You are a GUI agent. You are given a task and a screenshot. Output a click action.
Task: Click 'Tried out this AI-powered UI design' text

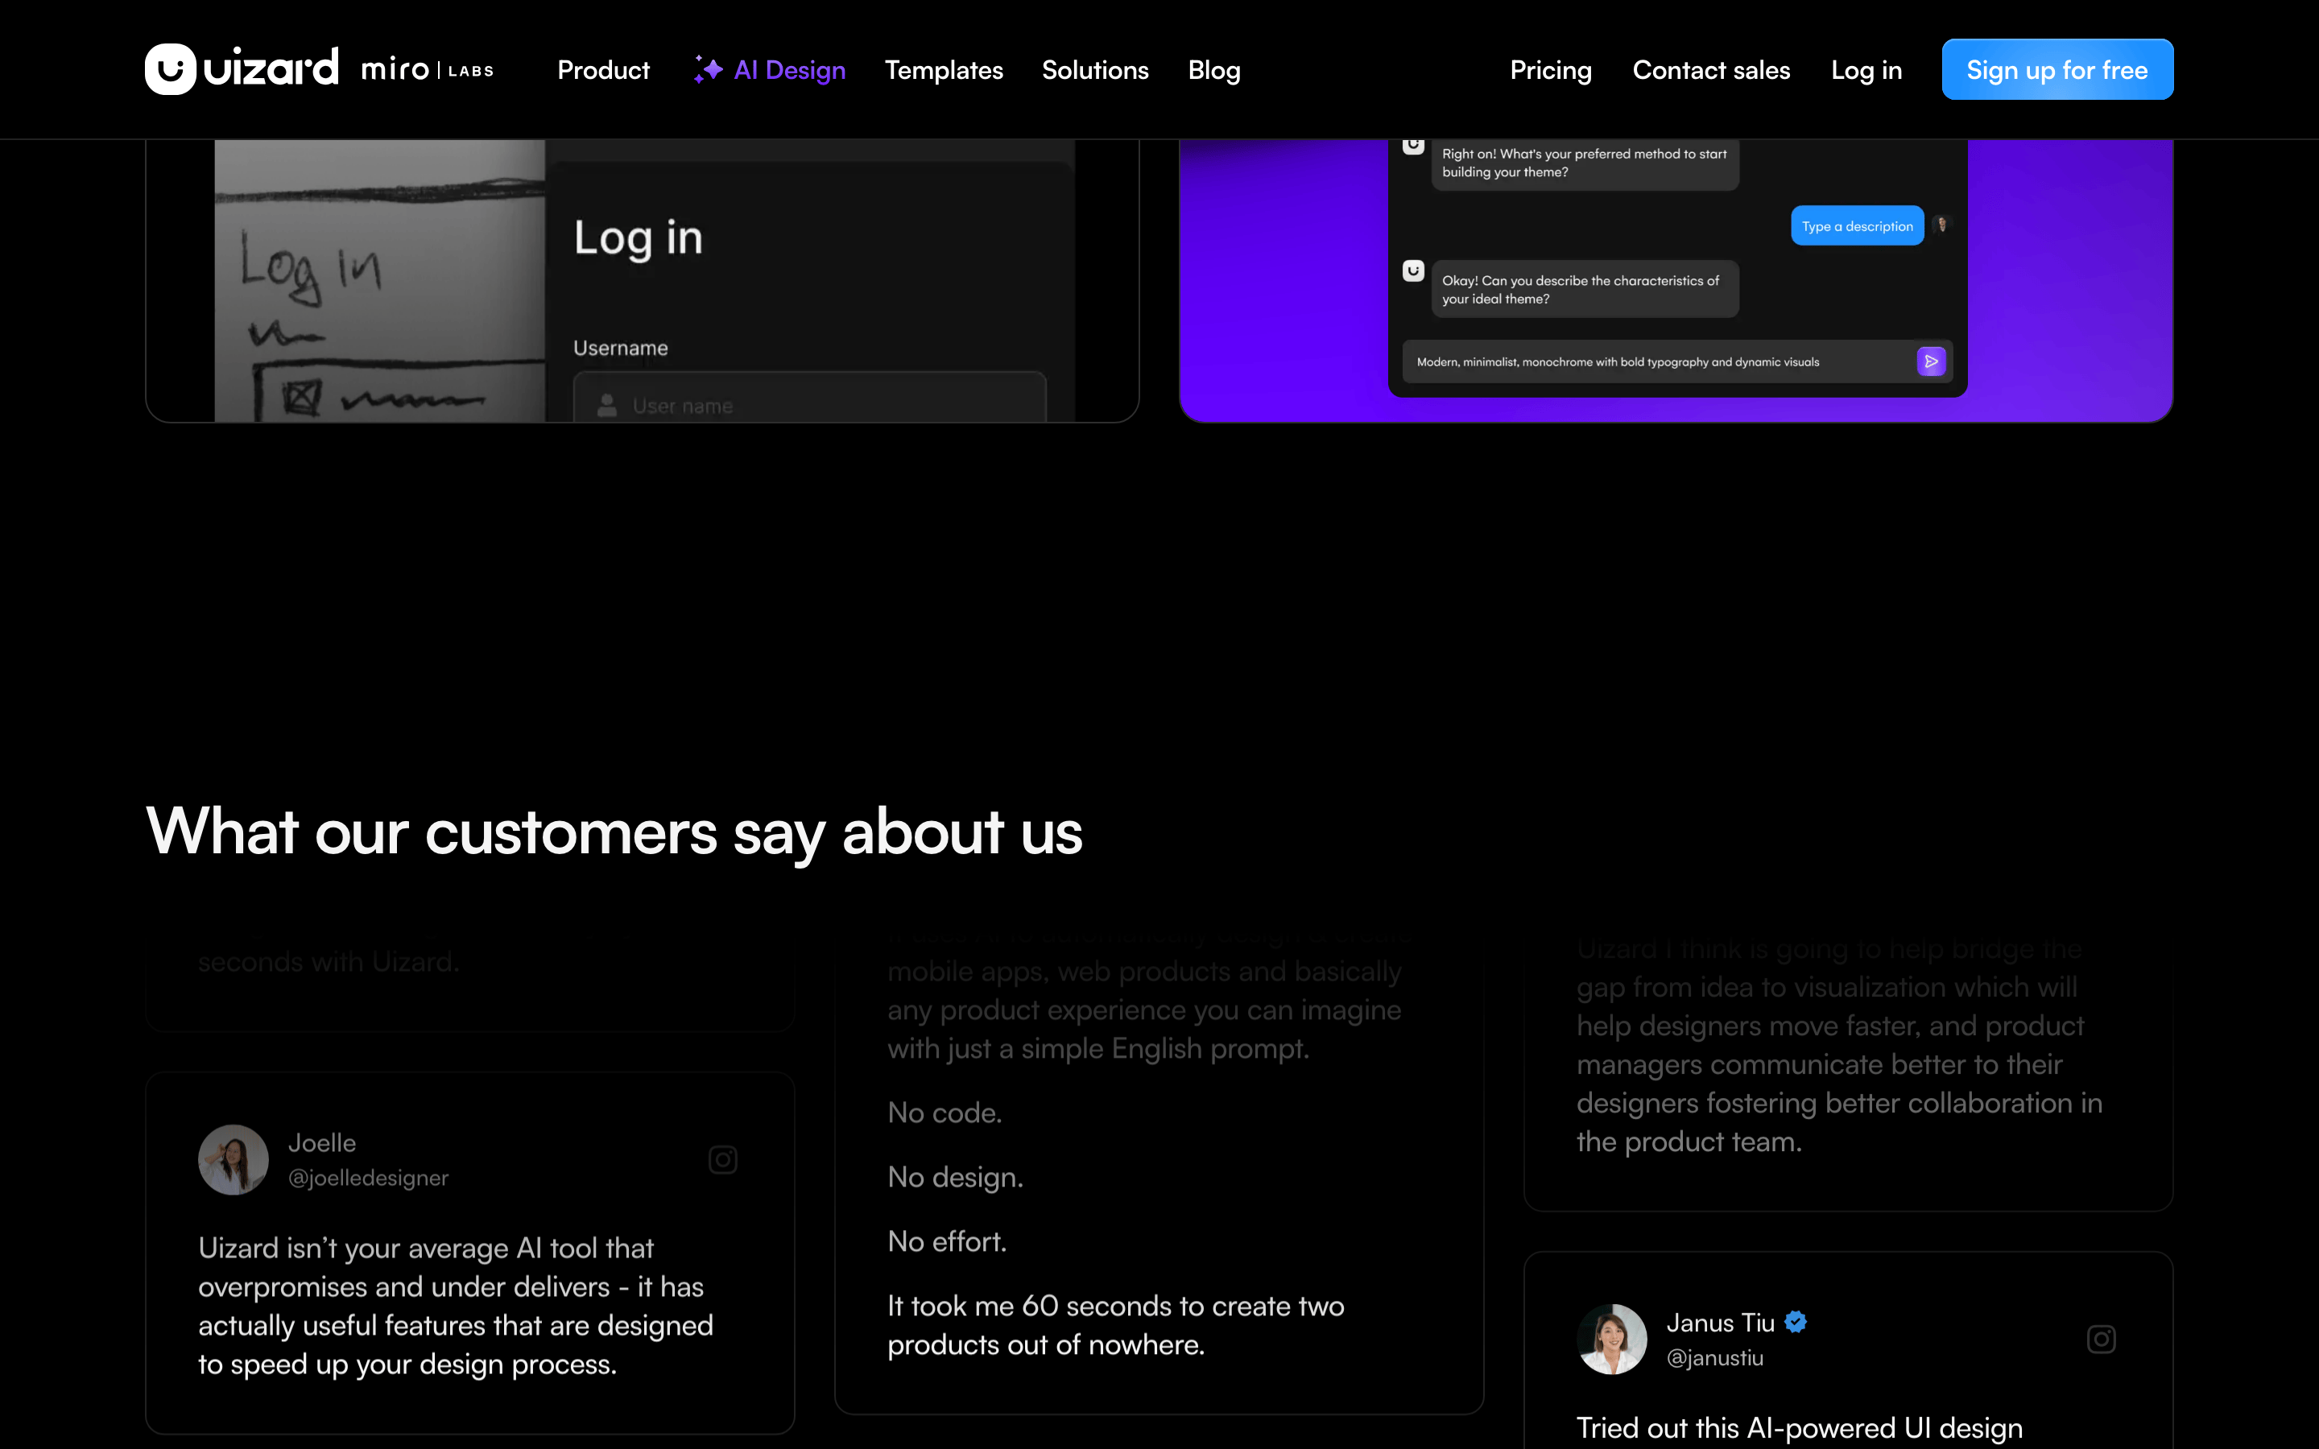coord(1800,1428)
